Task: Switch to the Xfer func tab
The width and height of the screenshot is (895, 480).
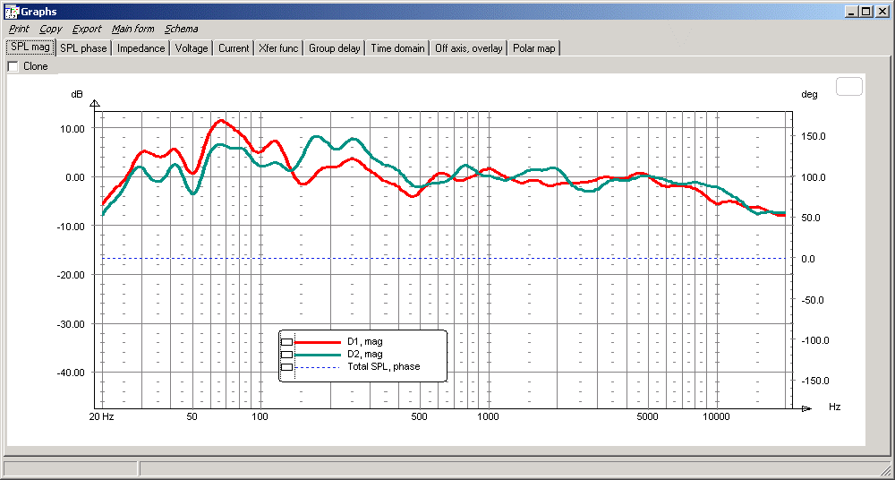Action: click(278, 48)
